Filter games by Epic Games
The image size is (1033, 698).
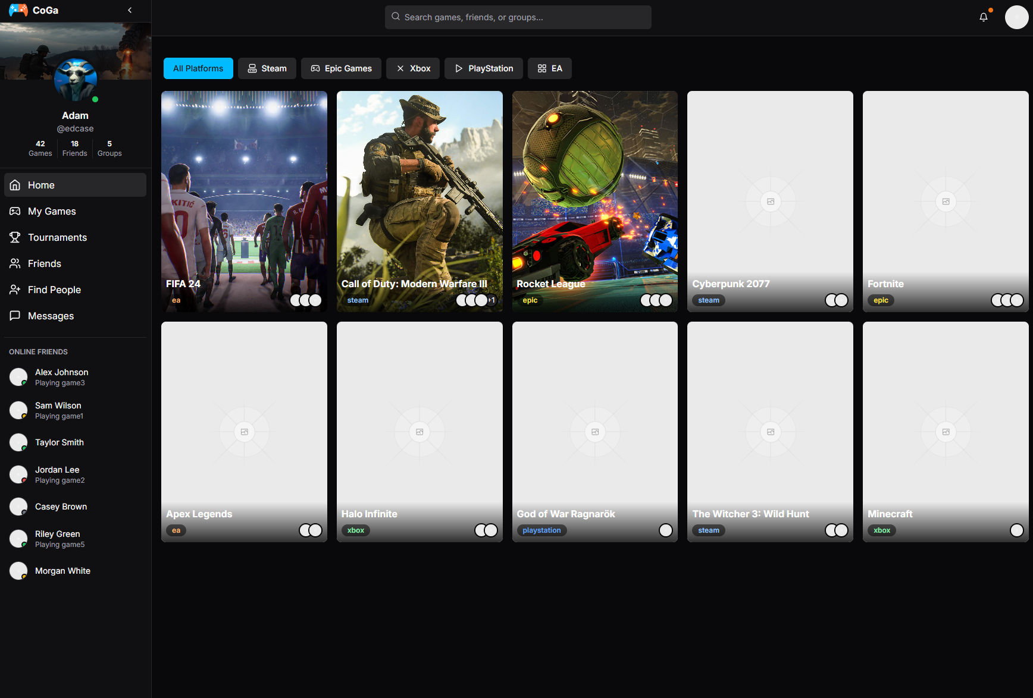[342, 68]
